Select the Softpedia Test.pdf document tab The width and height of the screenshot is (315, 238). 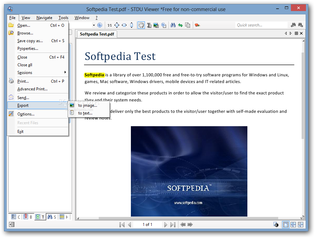pyautogui.click(x=97, y=34)
